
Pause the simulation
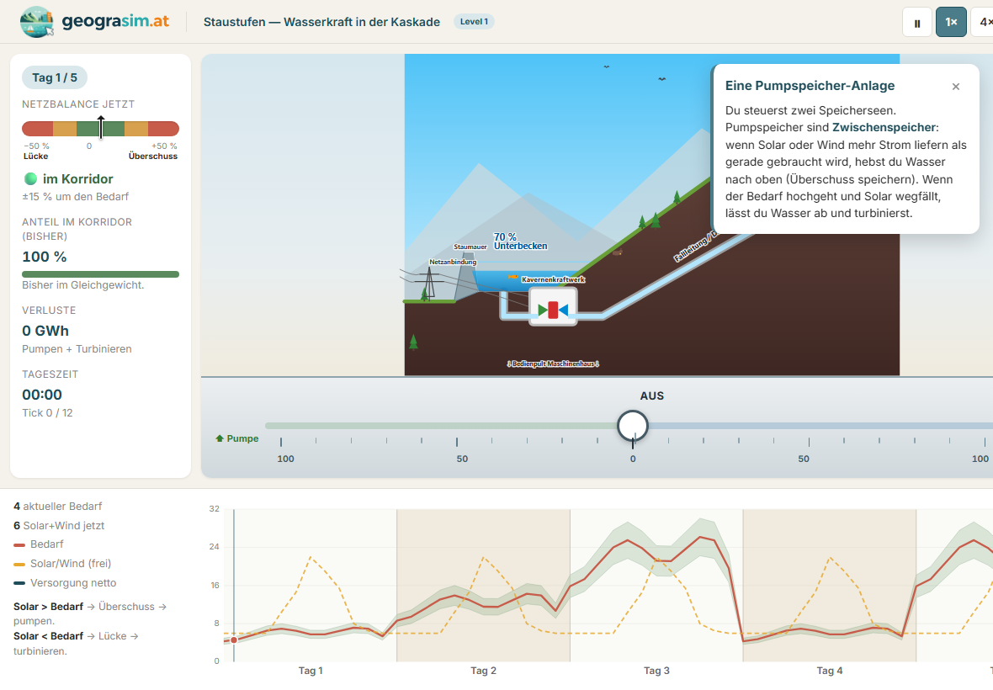tap(917, 22)
